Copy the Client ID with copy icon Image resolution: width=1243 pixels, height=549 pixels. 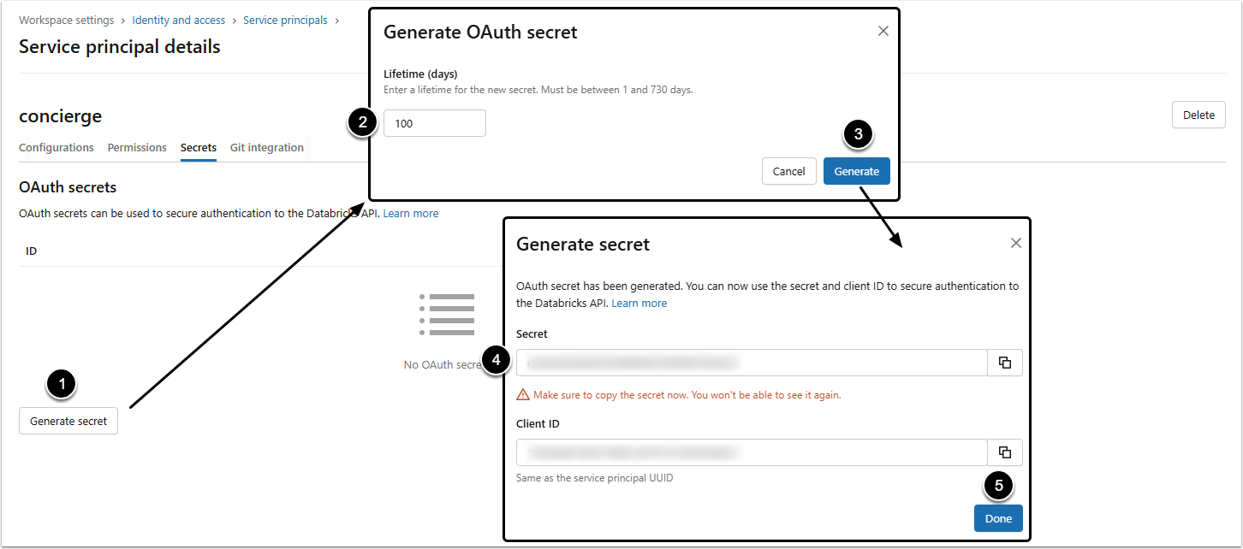1005,452
